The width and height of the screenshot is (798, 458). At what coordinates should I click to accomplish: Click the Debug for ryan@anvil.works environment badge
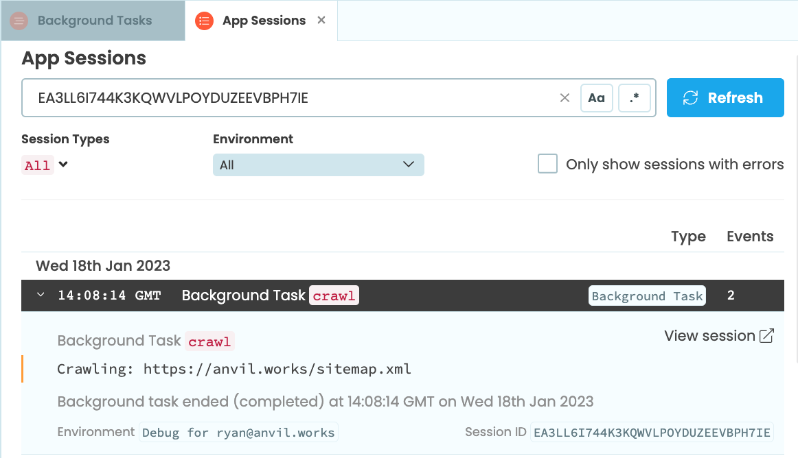238,433
